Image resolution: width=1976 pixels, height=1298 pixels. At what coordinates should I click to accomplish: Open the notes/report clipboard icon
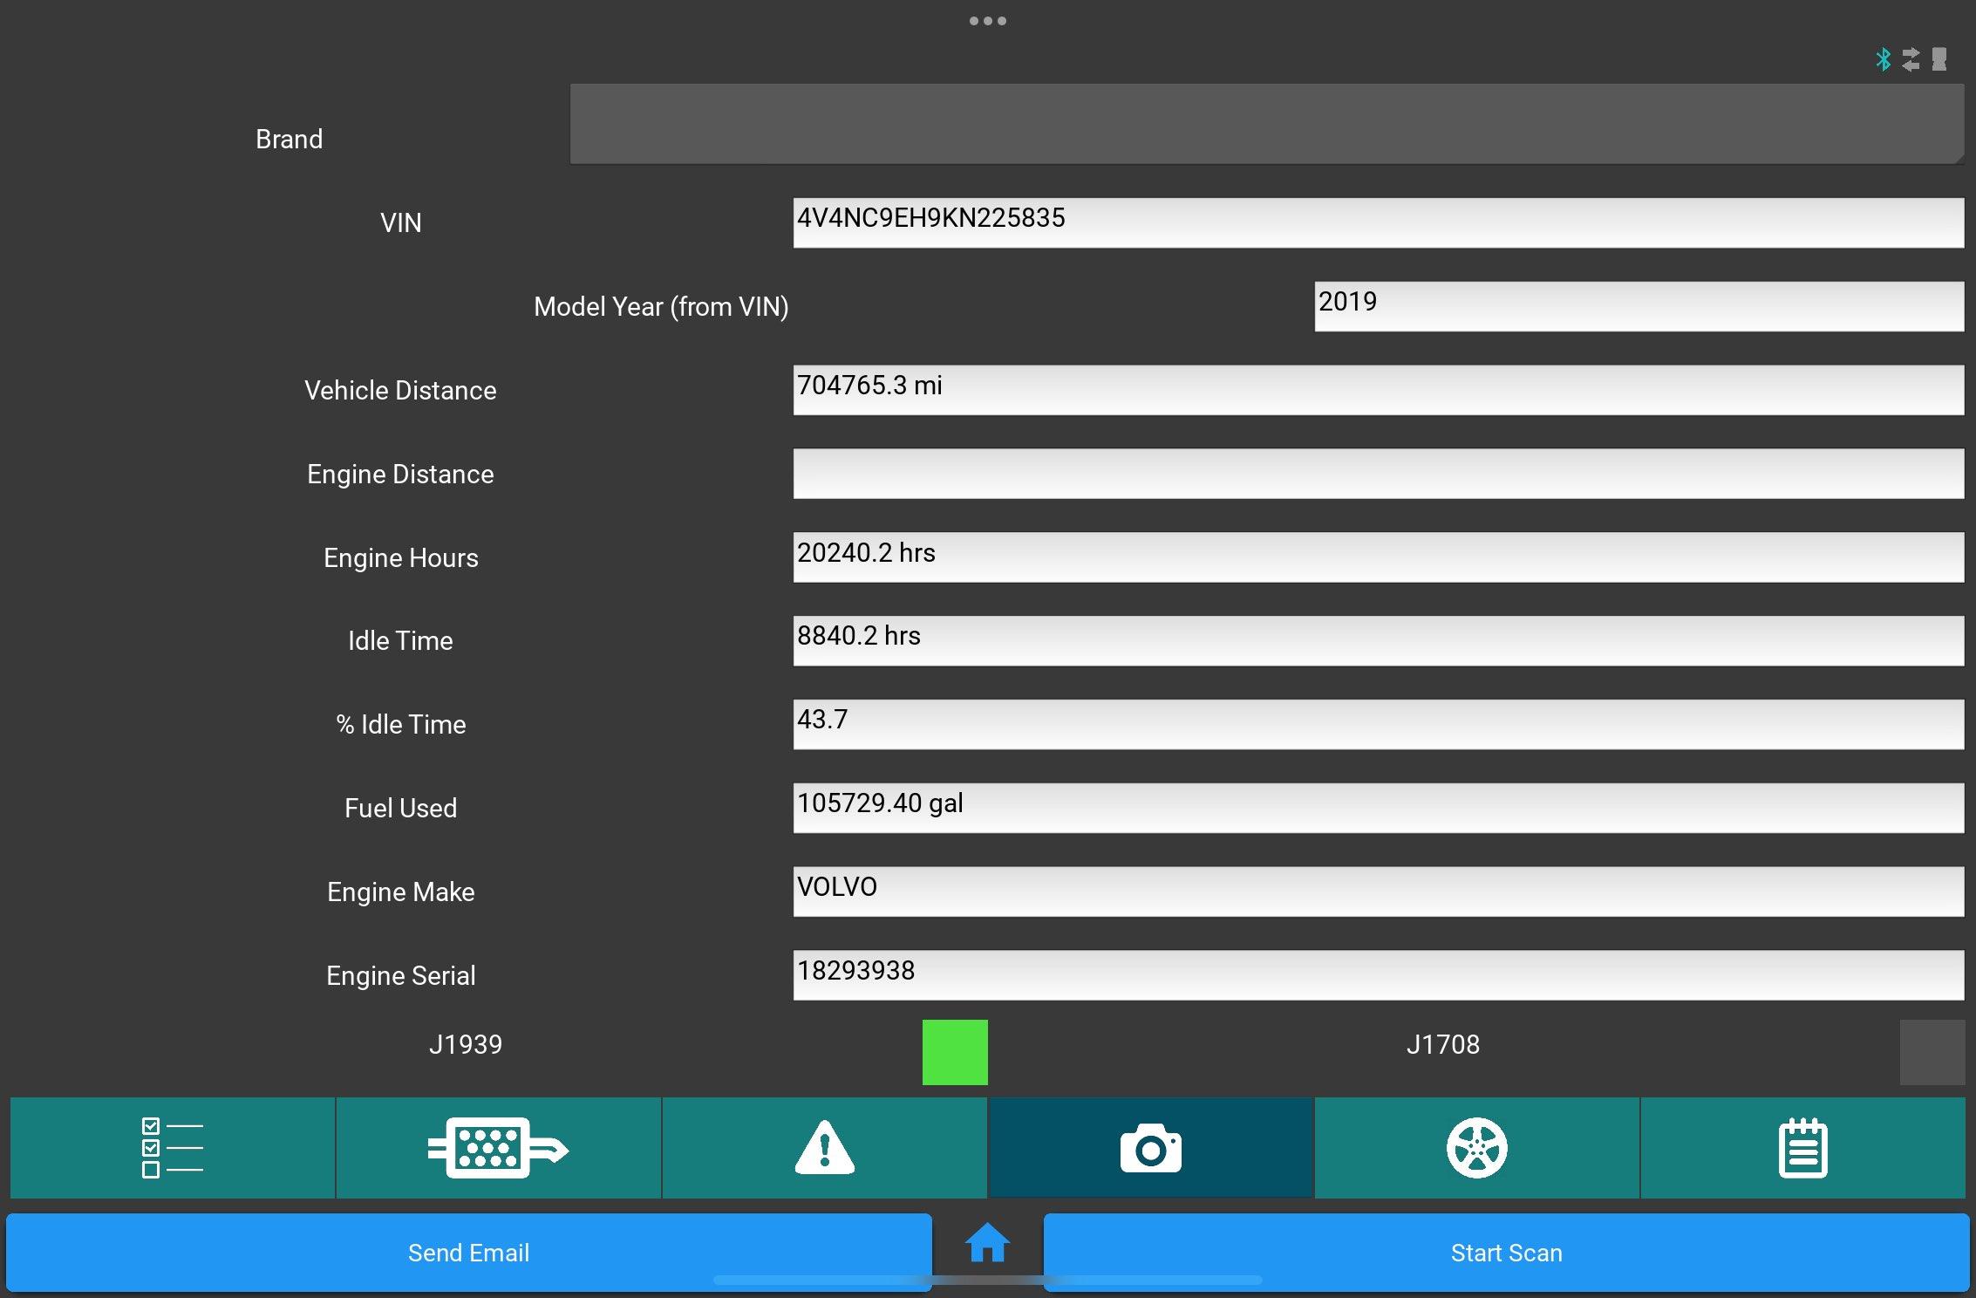coord(1803,1147)
